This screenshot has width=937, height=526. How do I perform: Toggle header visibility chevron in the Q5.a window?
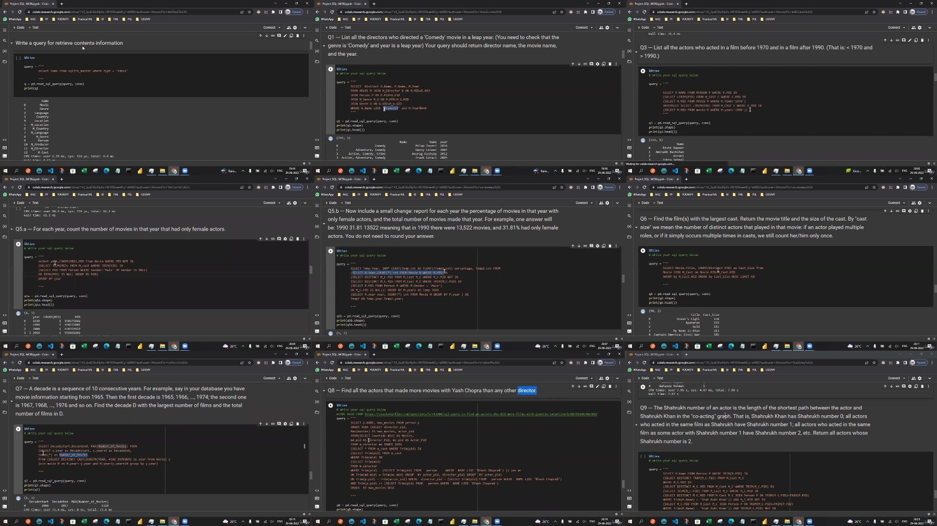pyautogui.click(x=305, y=203)
